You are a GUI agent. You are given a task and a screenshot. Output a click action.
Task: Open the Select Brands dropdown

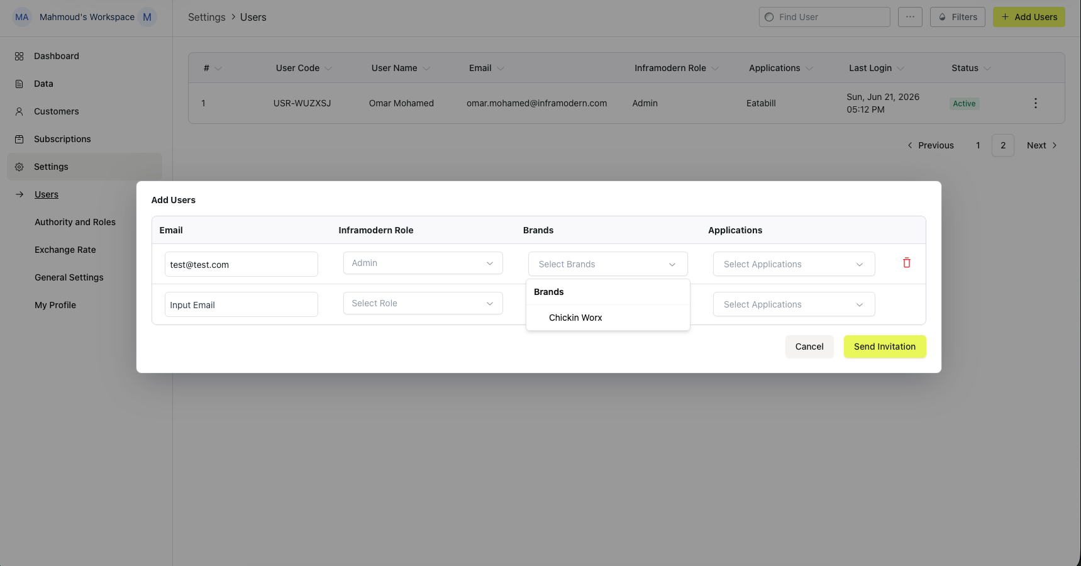(607, 264)
